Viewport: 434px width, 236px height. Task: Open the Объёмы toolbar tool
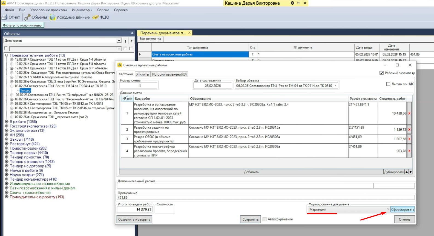tap(27, 17)
